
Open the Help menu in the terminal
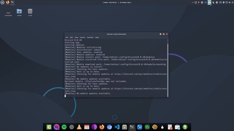click(97, 37)
